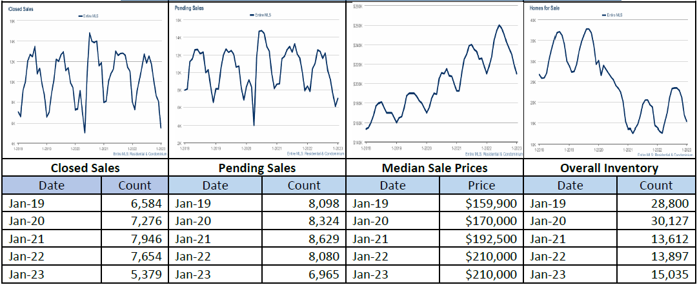The width and height of the screenshot is (697, 285).
Task: Select the Date column header under Closed Sales
Action: coord(51,185)
